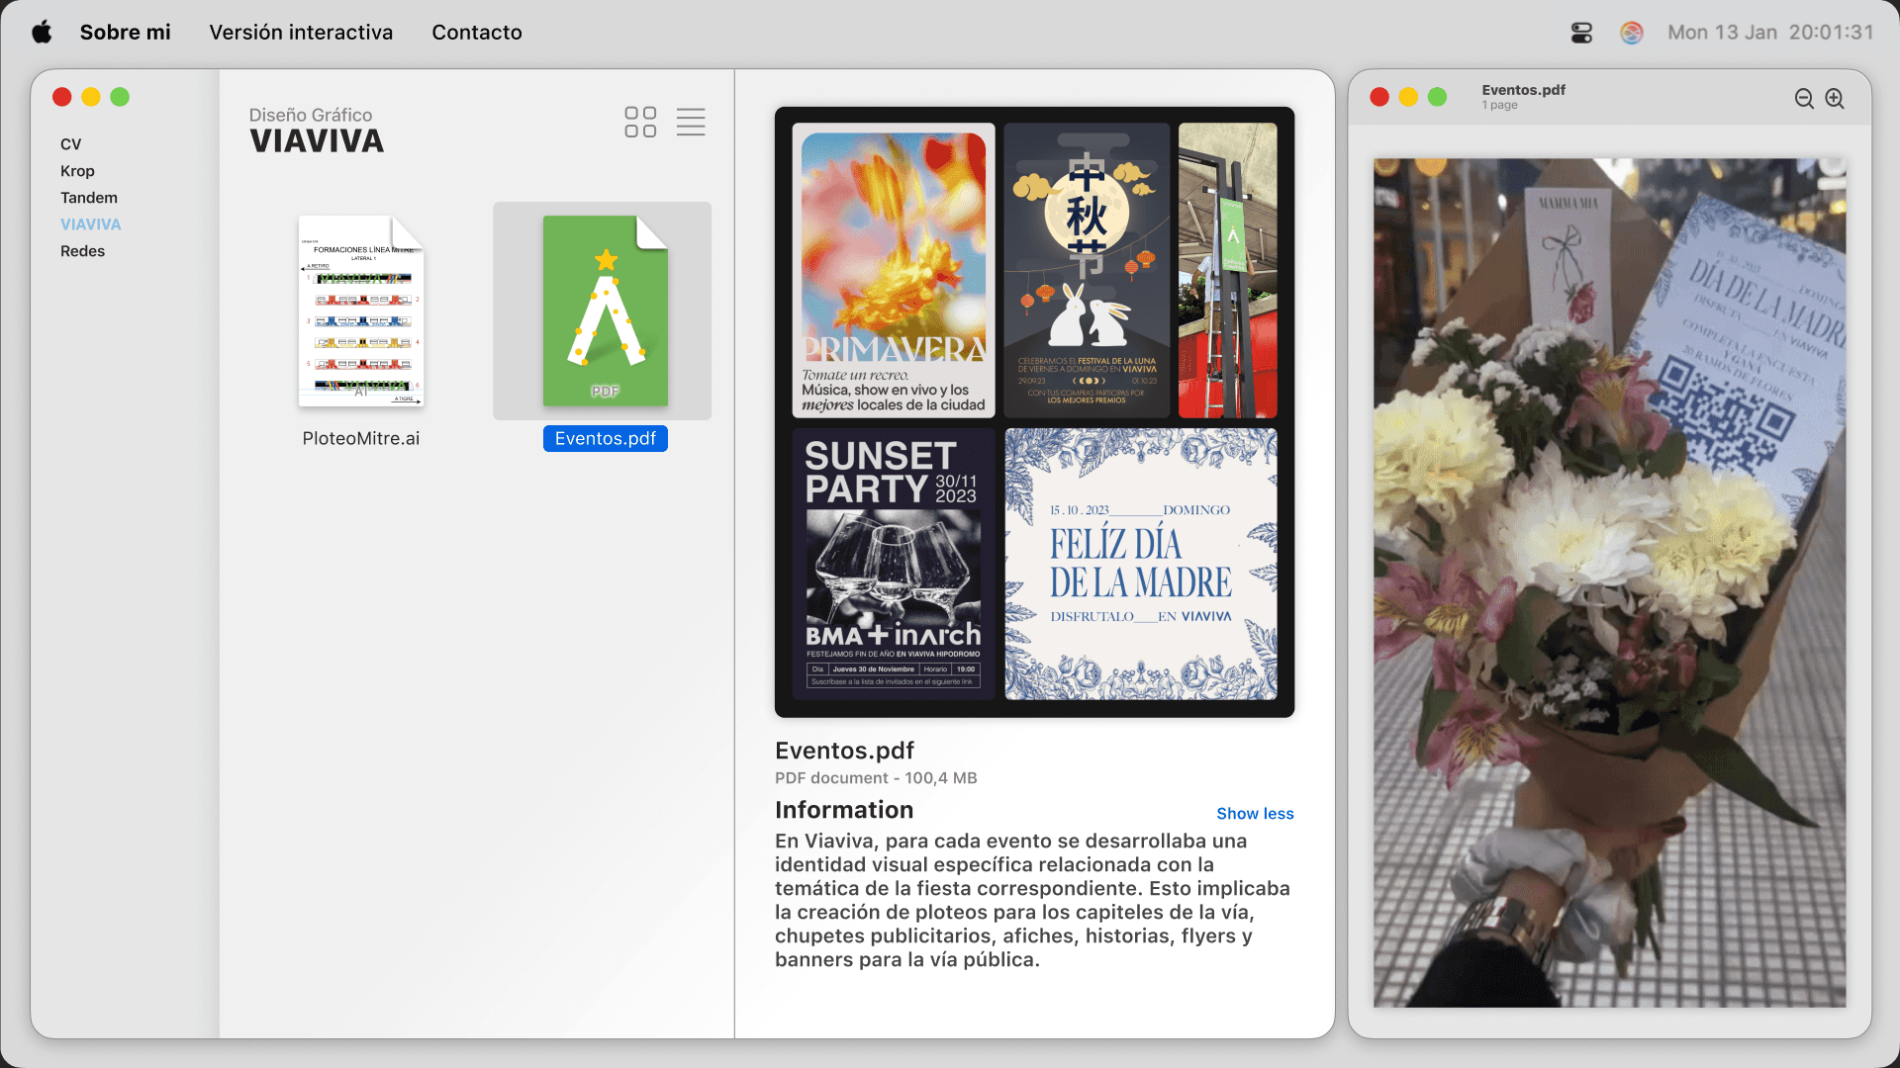
Task: Switch to grid view icon
Action: pyautogui.click(x=640, y=122)
